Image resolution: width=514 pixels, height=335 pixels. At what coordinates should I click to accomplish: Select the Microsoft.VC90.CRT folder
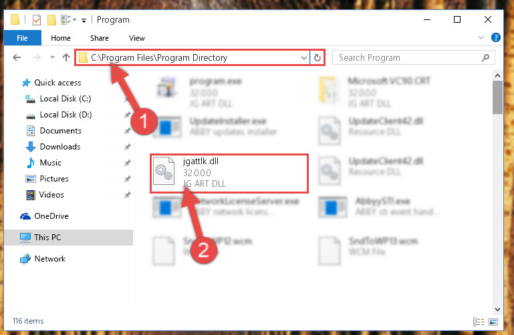(x=374, y=91)
